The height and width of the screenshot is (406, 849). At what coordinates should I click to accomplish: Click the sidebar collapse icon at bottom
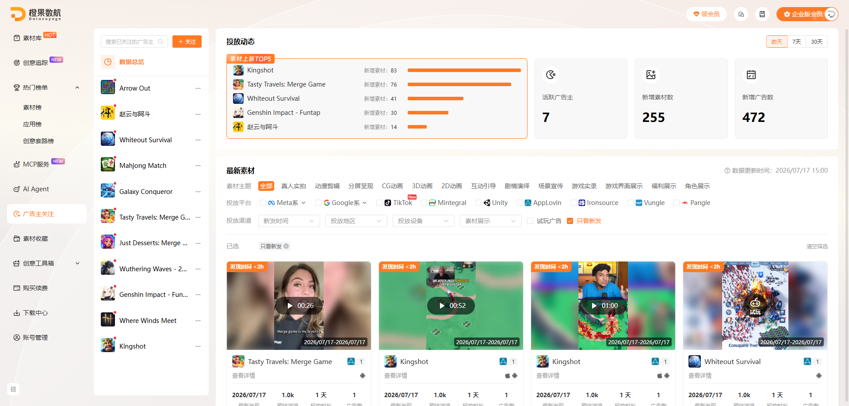[13, 389]
